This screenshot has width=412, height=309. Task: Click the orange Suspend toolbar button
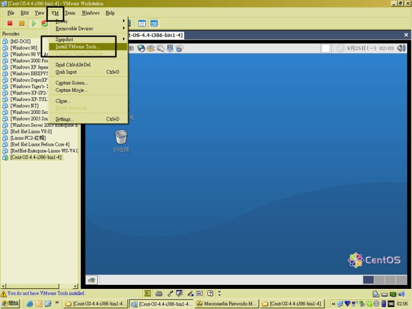coord(22,23)
